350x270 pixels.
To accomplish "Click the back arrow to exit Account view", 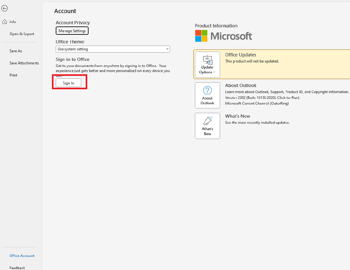I will click(x=4, y=8).
